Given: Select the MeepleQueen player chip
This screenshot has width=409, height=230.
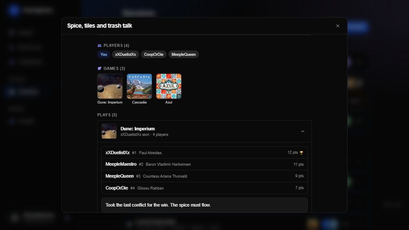Looking at the screenshot, I should [x=184, y=54].
